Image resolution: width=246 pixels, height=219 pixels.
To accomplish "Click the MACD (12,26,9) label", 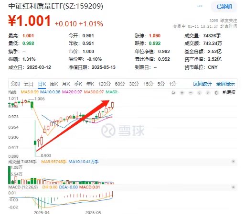I will [x=23, y=187].
